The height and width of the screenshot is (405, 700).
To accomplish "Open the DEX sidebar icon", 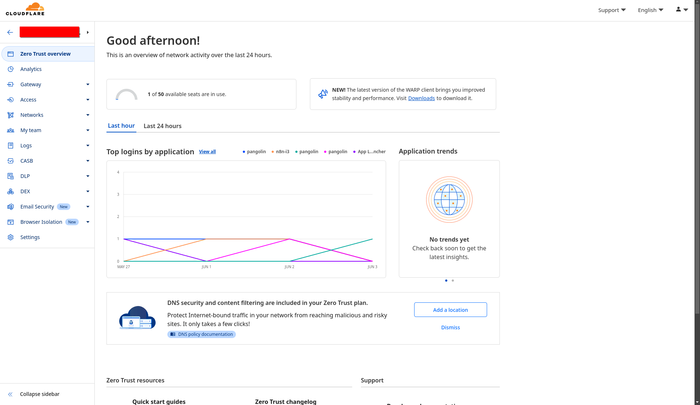I will (11, 191).
